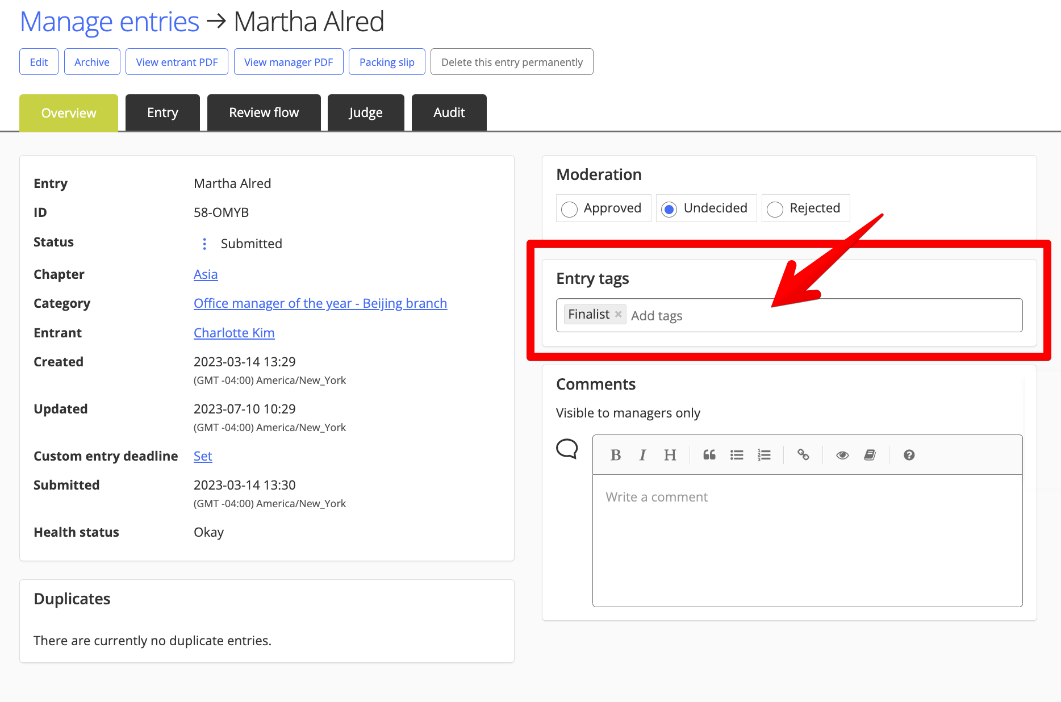The height and width of the screenshot is (702, 1061).
Task: Open the Review flow tab
Action: [264, 112]
